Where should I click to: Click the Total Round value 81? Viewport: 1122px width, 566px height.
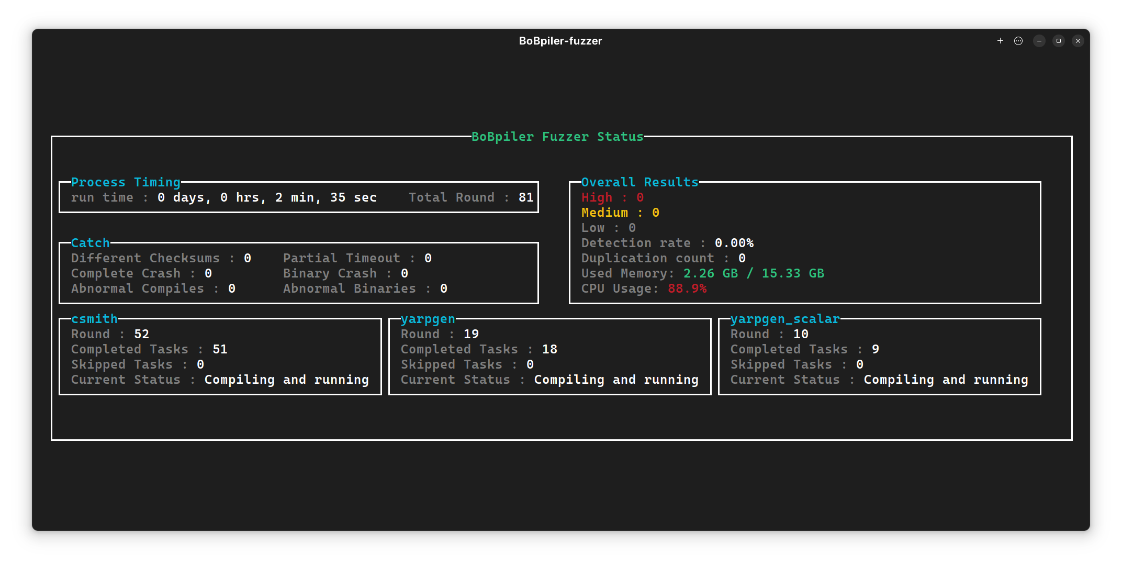526,197
